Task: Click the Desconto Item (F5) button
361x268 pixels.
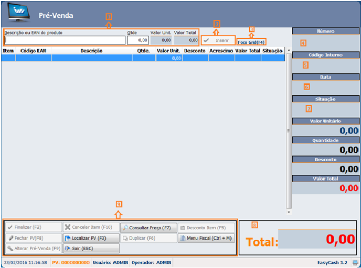Action: click(206, 228)
